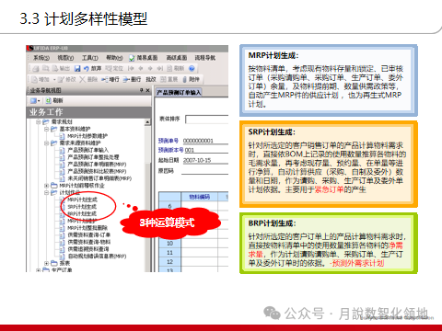Switch to the 产品预测订单输入 tab
The width and height of the screenshot is (442, 331).
pyautogui.click(x=179, y=92)
